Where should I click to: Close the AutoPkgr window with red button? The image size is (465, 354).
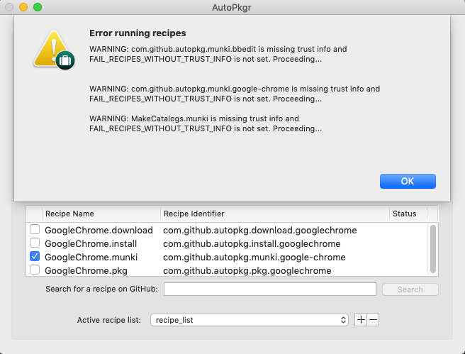(9, 7)
